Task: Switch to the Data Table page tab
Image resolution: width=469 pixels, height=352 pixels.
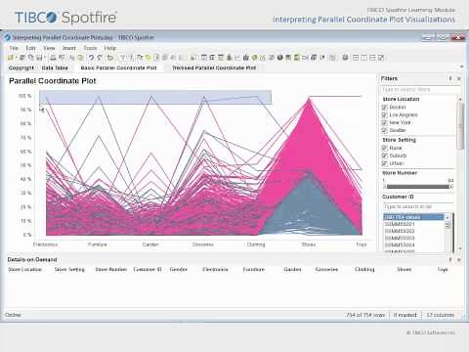Action: [x=55, y=67]
